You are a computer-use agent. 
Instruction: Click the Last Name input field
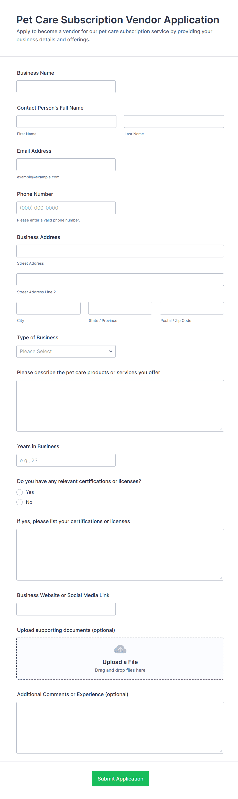coord(174,121)
